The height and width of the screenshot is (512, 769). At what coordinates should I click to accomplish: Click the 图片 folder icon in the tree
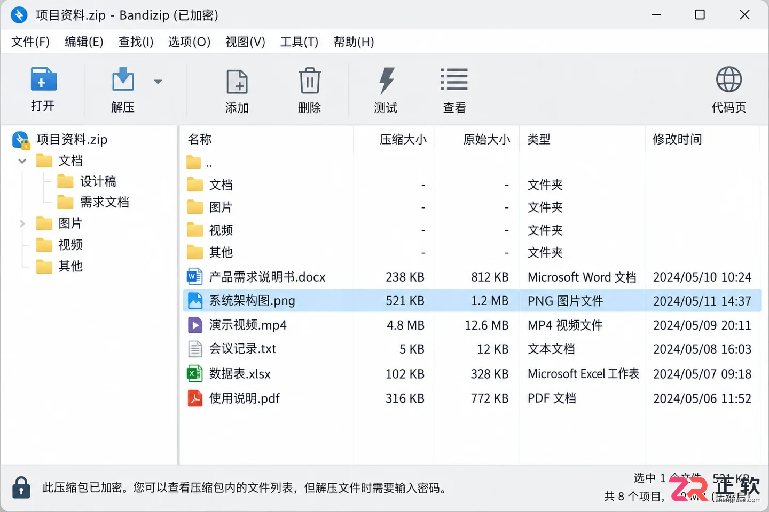click(x=44, y=223)
